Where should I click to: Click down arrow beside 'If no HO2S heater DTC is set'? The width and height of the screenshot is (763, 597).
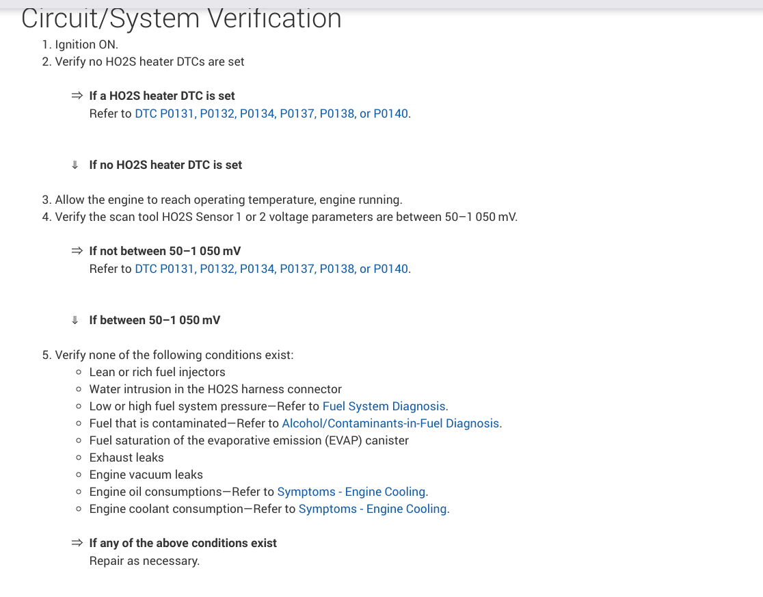point(75,165)
